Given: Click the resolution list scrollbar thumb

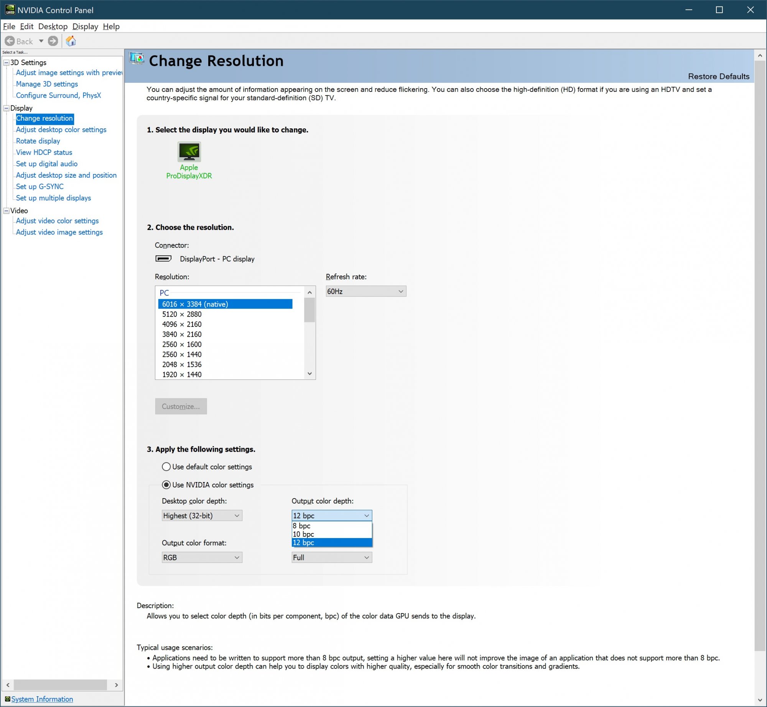Looking at the screenshot, I should point(309,310).
